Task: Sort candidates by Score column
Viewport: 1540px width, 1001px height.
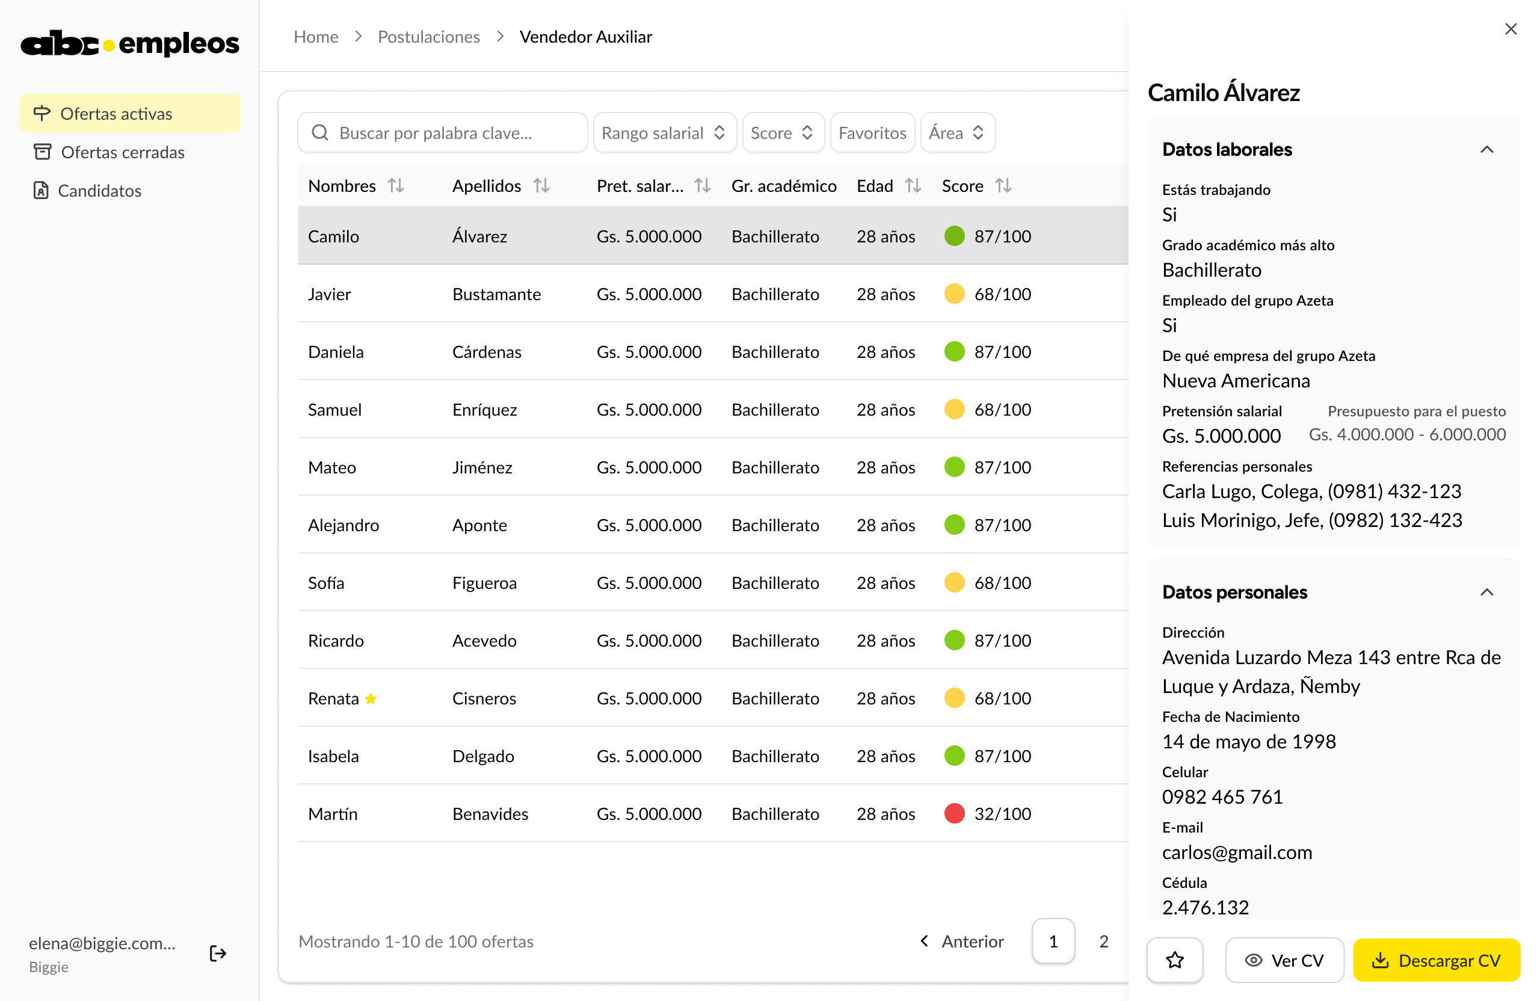Action: [1003, 185]
